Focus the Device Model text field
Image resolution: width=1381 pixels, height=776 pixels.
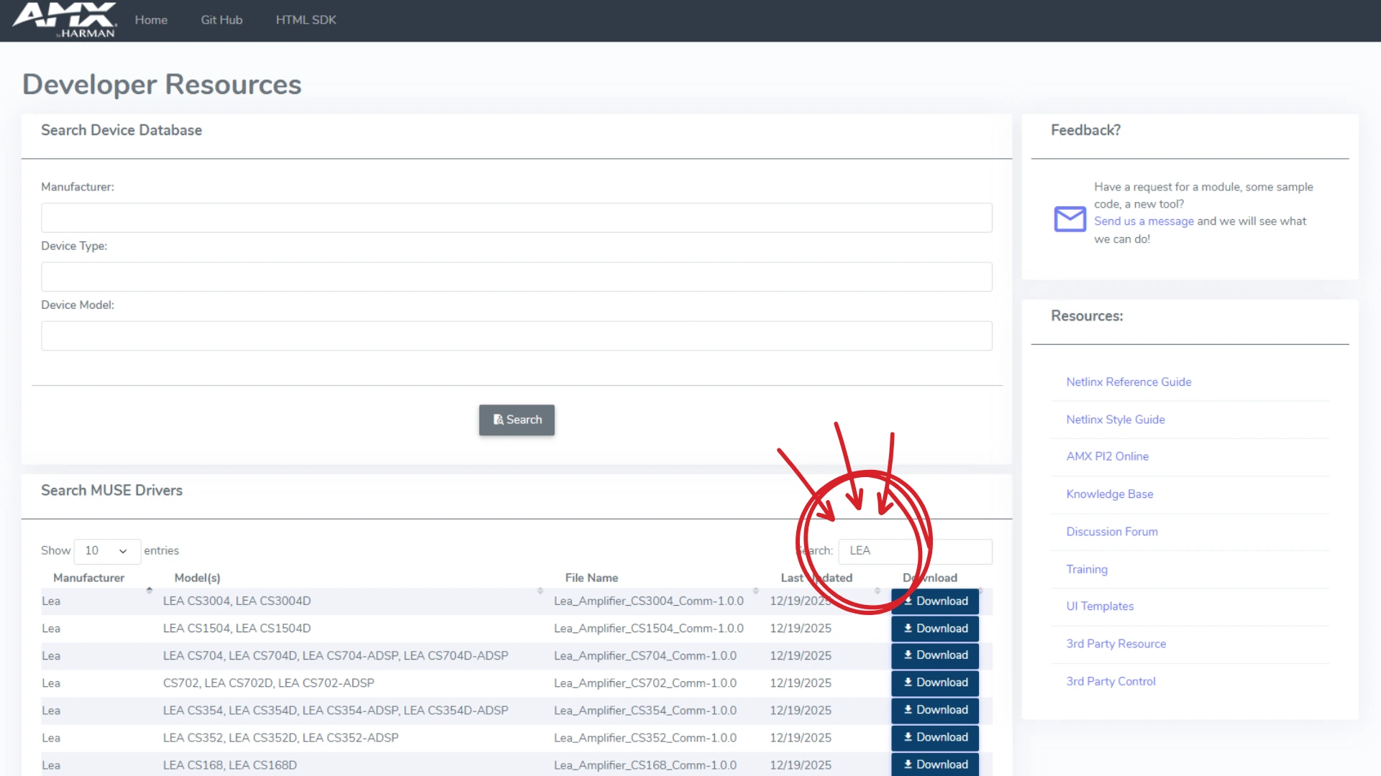tap(516, 336)
